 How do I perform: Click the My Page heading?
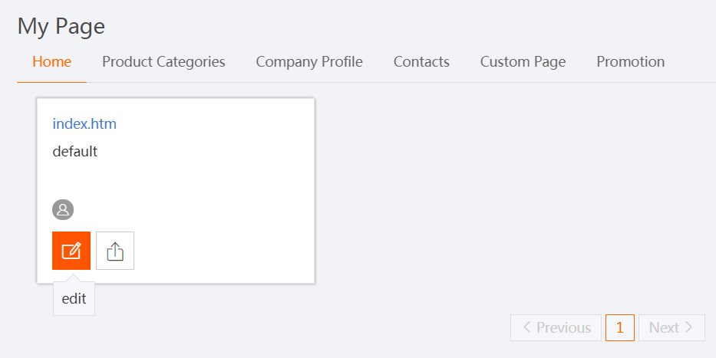[61, 27]
